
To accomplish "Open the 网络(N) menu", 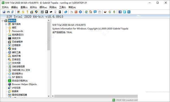I will coord(53,7).
